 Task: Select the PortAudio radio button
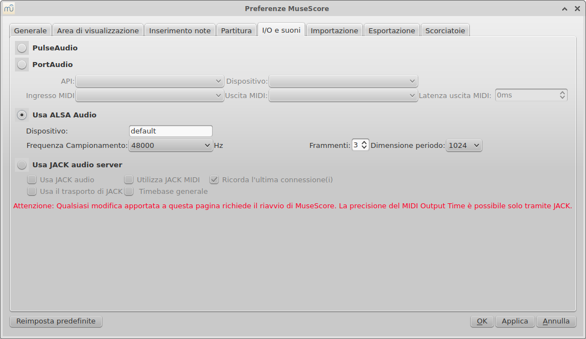(22, 64)
